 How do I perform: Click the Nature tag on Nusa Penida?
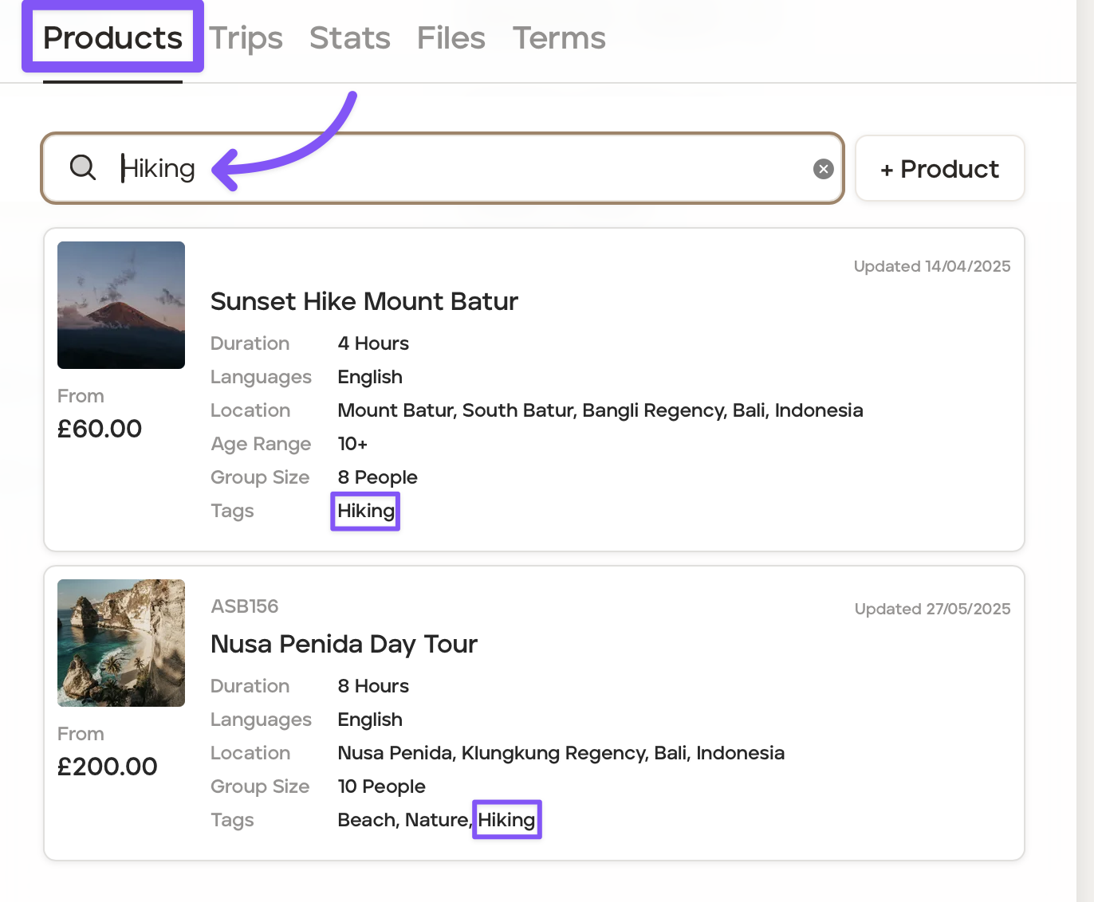(436, 820)
